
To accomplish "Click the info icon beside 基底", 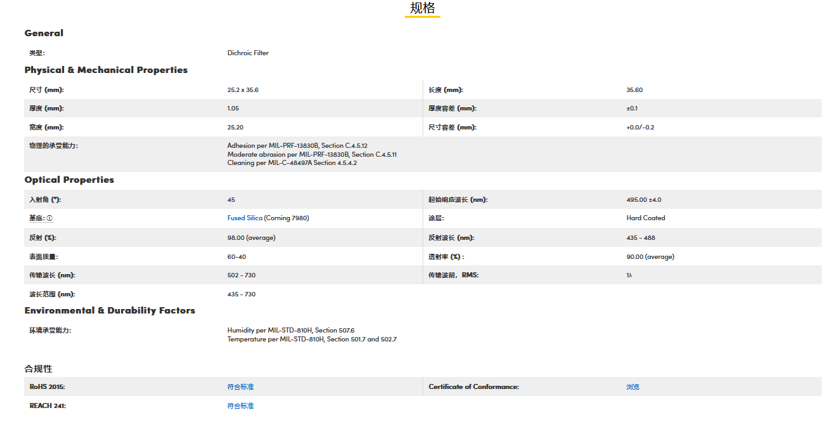I will click(x=49, y=218).
